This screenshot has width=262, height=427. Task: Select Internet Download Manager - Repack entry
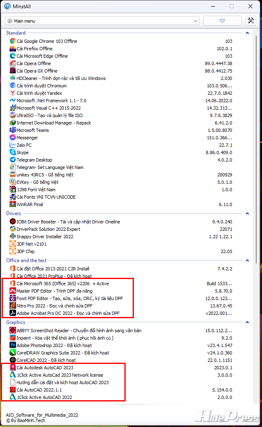click(54, 123)
